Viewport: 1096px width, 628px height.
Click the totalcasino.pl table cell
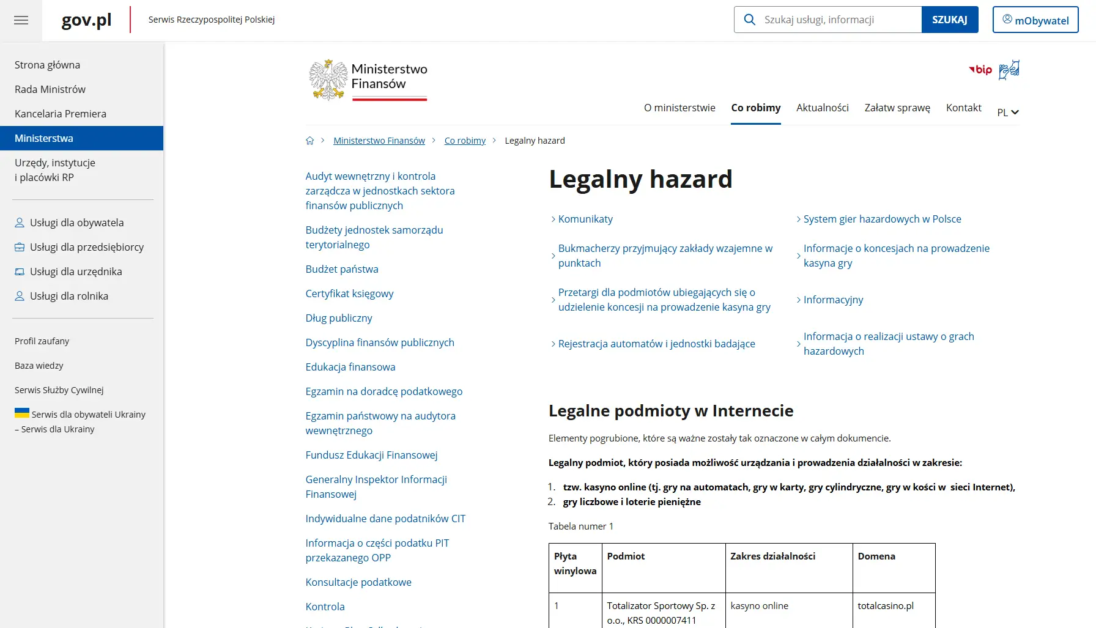[894, 610]
